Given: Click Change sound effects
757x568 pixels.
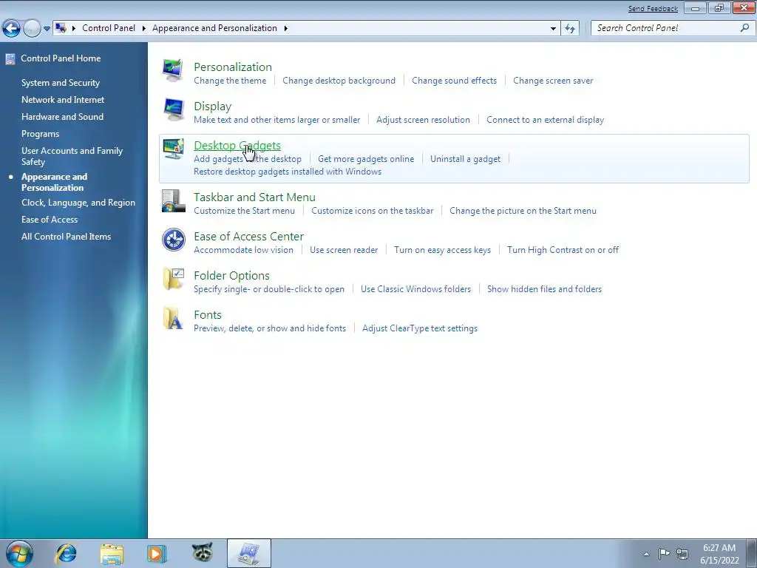Looking at the screenshot, I should (x=455, y=81).
